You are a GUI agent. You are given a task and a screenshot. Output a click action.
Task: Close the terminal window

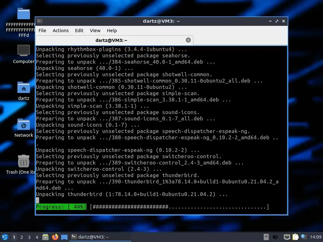pyautogui.click(x=284, y=21)
